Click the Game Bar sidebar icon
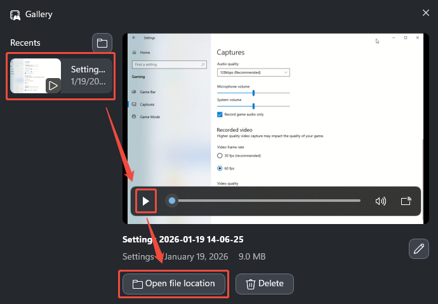The image size is (438, 304). [x=134, y=91]
